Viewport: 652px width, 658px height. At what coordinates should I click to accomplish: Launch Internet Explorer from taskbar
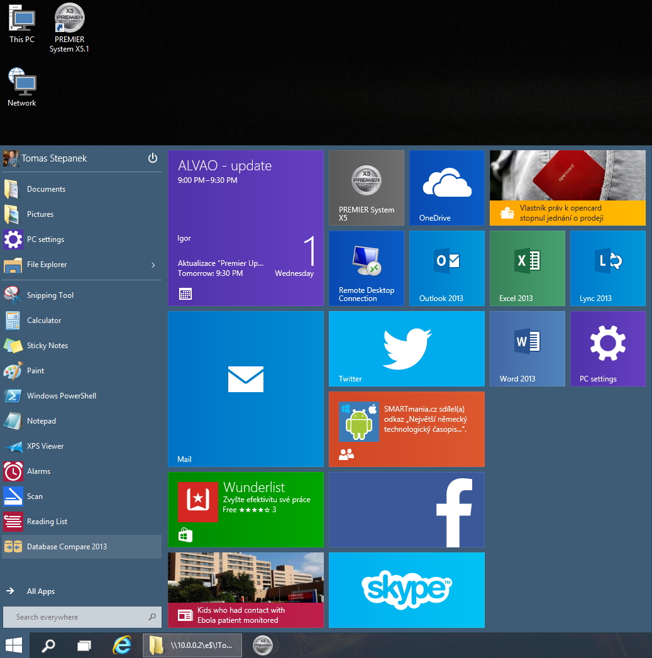pyautogui.click(x=122, y=645)
